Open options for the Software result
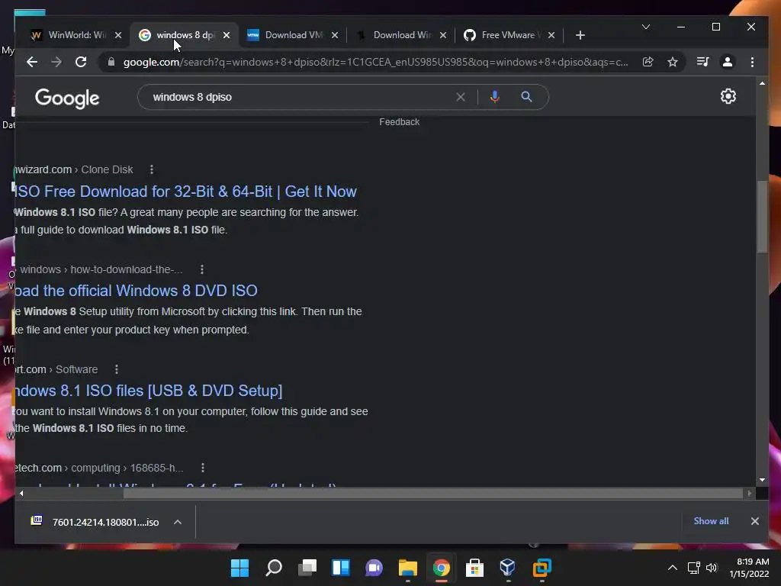This screenshot has width=781, height=586. click(117, 369)
